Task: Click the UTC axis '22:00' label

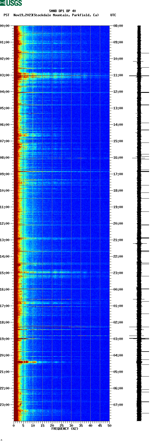Action: point(118,257)
